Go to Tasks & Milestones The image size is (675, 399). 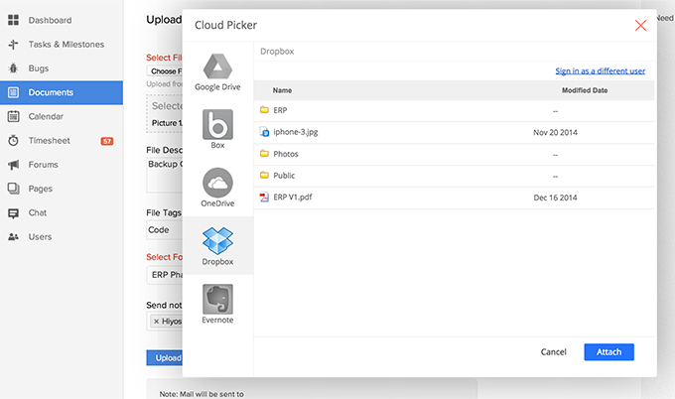(x=66, y=45)
